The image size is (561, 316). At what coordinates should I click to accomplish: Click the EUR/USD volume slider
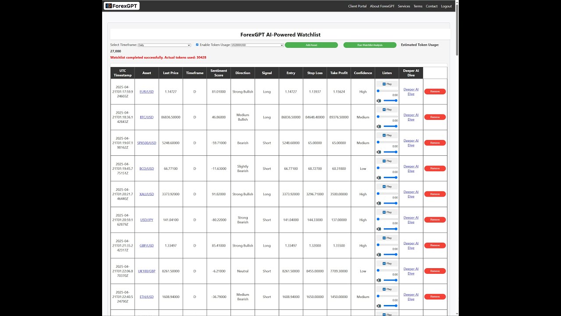point(390,101)
